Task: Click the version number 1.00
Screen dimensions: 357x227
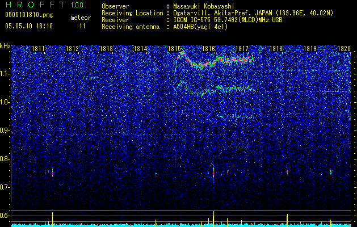Action: 77,5
